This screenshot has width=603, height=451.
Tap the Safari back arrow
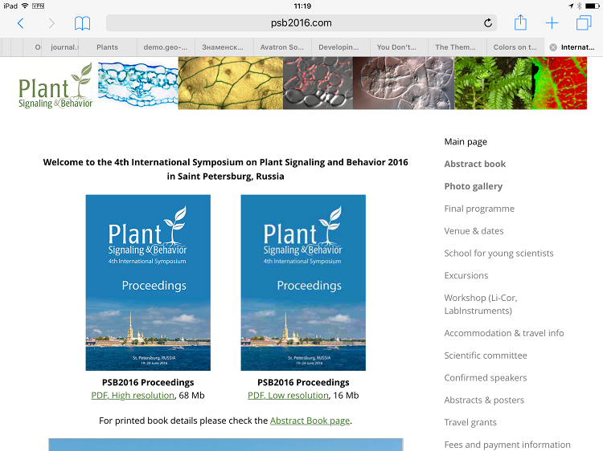coord(21,23)
